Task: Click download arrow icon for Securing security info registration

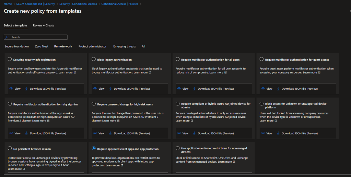Action: pos(26,89)
